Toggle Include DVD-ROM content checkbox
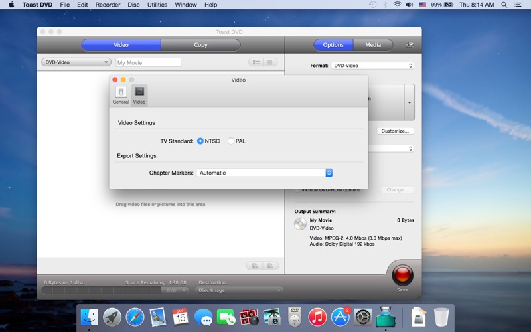 pos(297,190)
